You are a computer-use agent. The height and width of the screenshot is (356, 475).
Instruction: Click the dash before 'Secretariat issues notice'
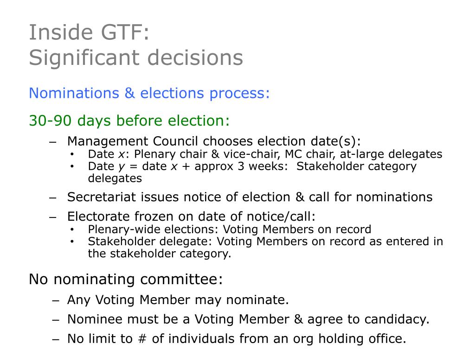click(53, 198)
